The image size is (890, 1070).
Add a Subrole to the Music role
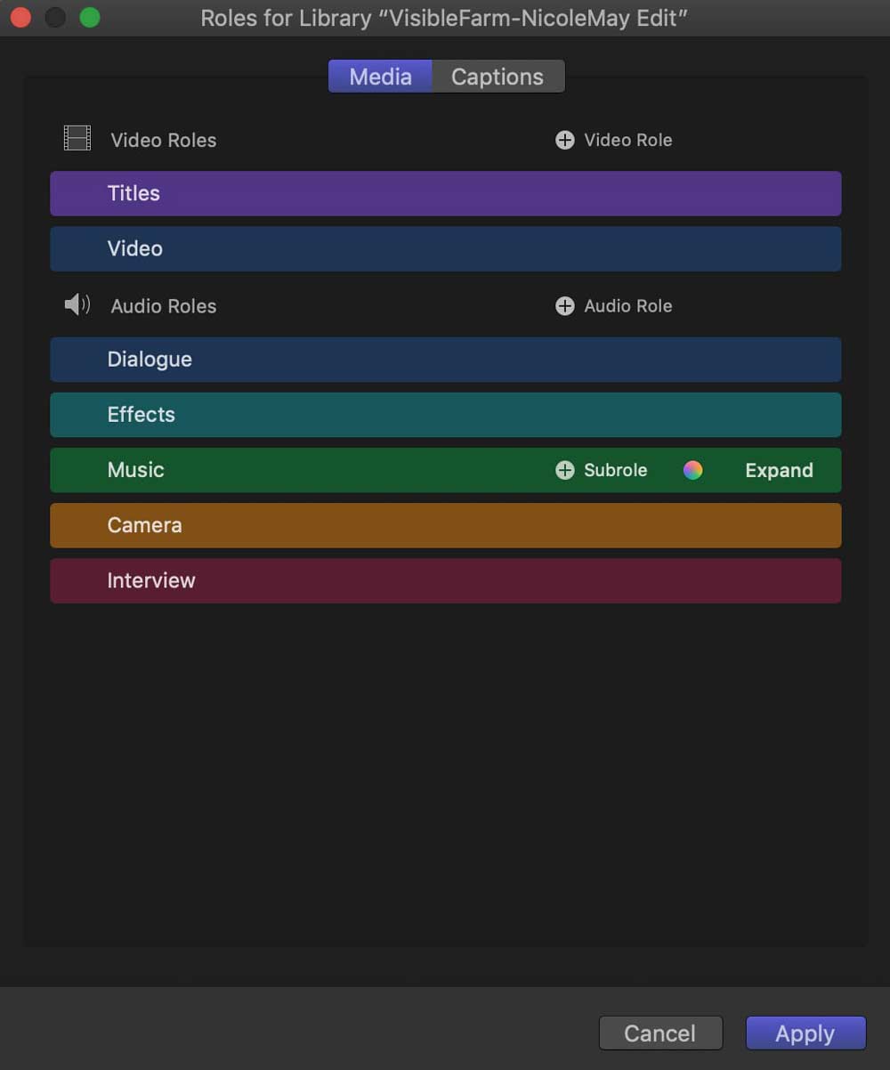[602, 470]
